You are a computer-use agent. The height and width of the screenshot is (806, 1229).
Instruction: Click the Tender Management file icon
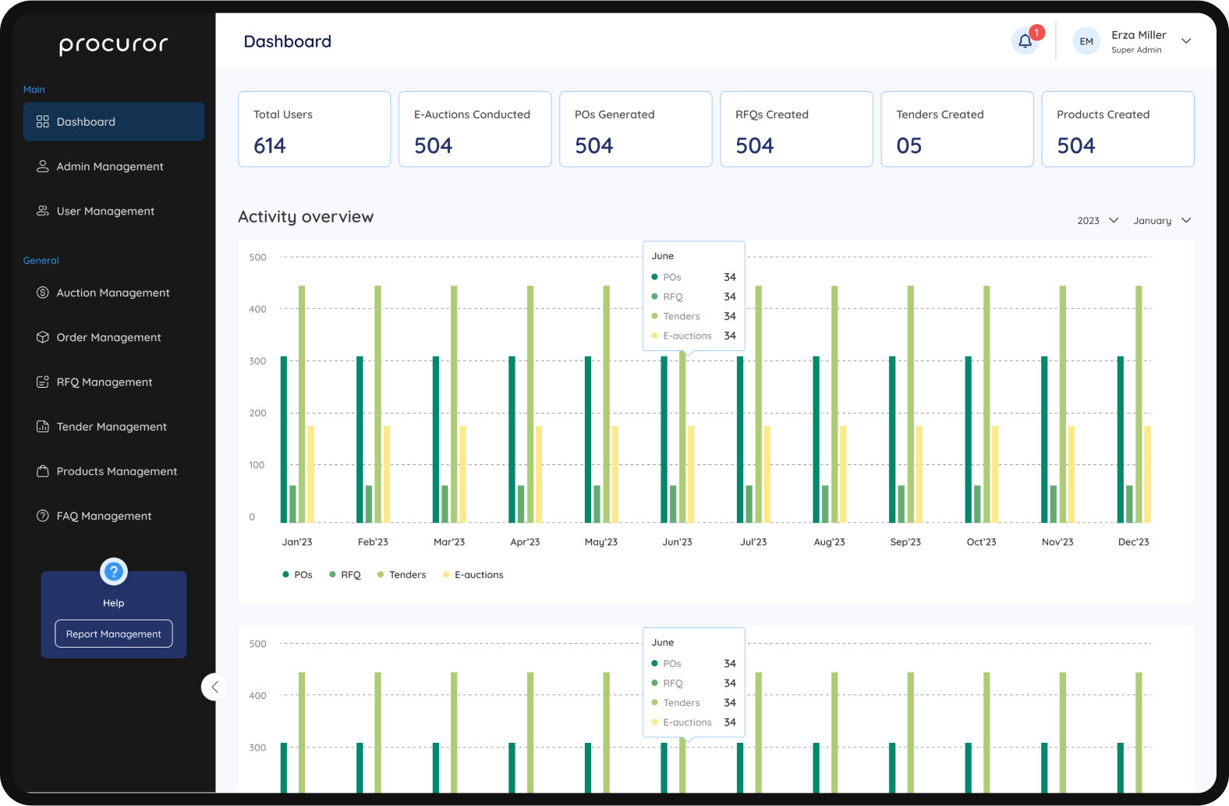tap(43, 426)
